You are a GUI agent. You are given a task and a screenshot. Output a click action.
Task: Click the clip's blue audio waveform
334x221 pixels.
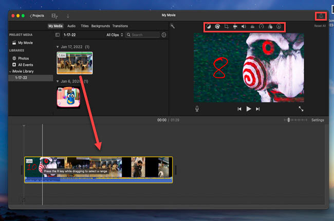point(99,180)
